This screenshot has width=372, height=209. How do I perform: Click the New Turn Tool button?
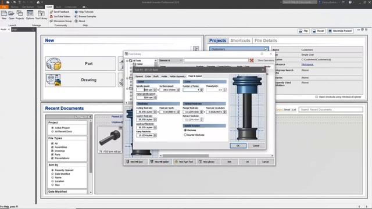click(184, 161)
